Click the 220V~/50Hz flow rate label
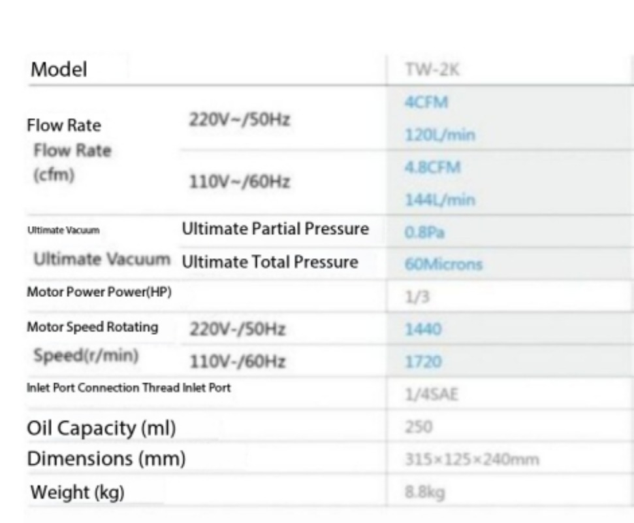 tap(240, 120)
